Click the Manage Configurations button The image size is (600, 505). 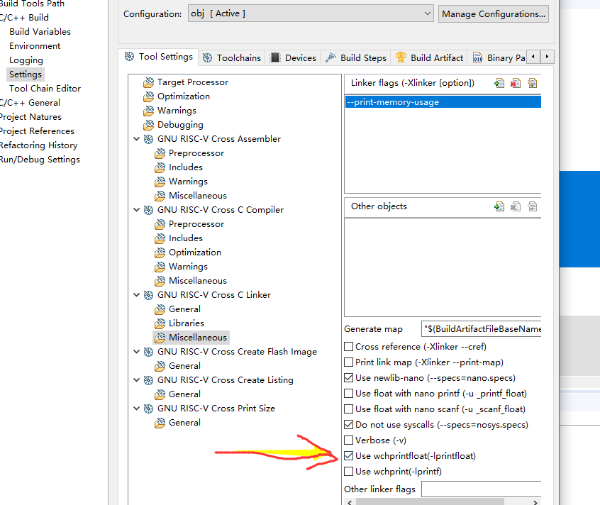click(x=493, y=13)
